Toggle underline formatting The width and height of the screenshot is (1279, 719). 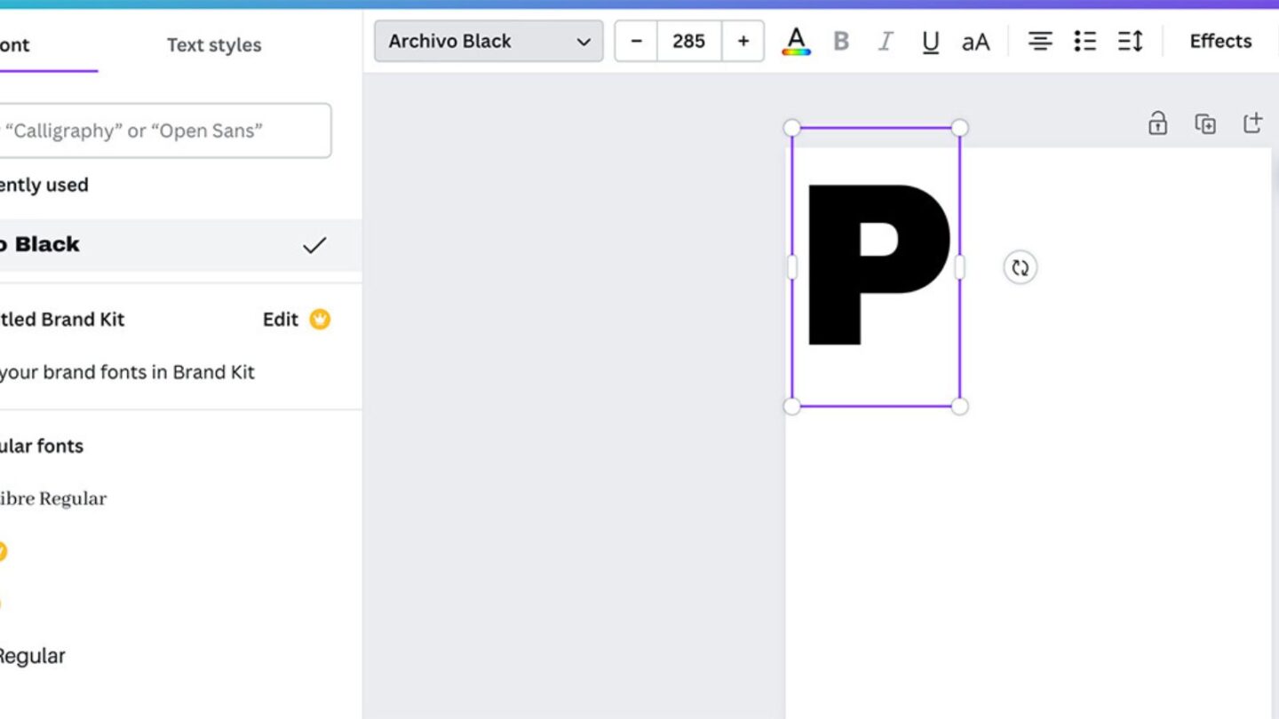coord(930,42)
